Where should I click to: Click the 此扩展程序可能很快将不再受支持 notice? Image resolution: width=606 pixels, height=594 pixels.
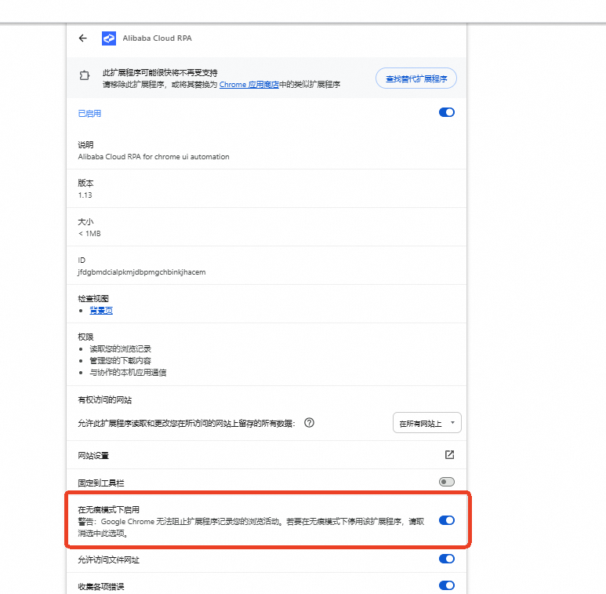tap(160, 73)
